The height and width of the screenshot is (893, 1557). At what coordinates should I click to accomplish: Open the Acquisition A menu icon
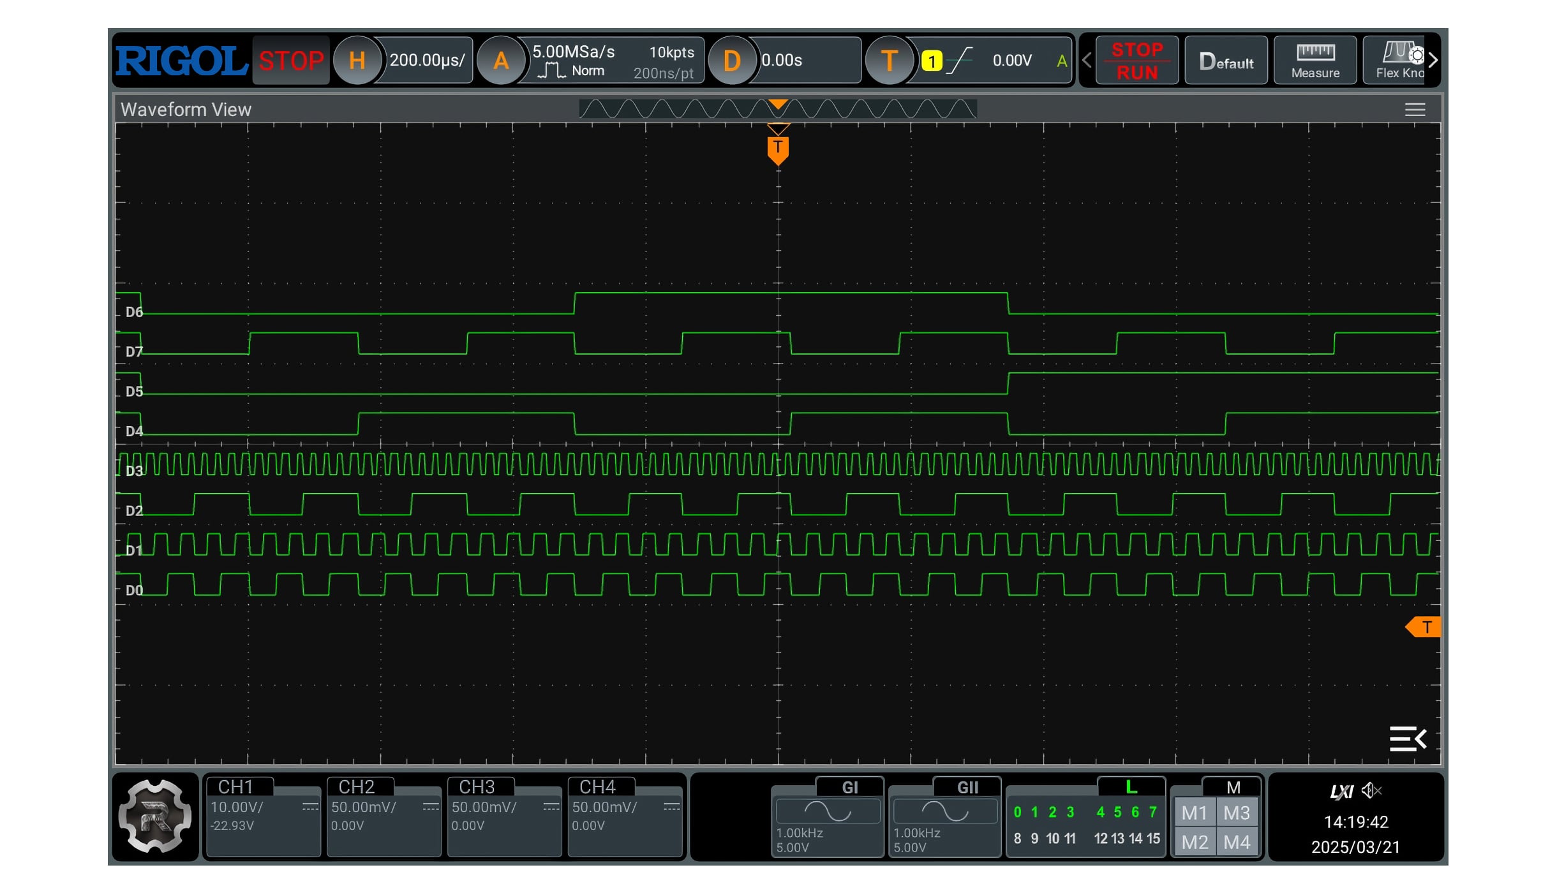502,61
